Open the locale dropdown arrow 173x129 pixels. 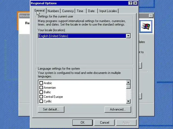tap(128, 36)
